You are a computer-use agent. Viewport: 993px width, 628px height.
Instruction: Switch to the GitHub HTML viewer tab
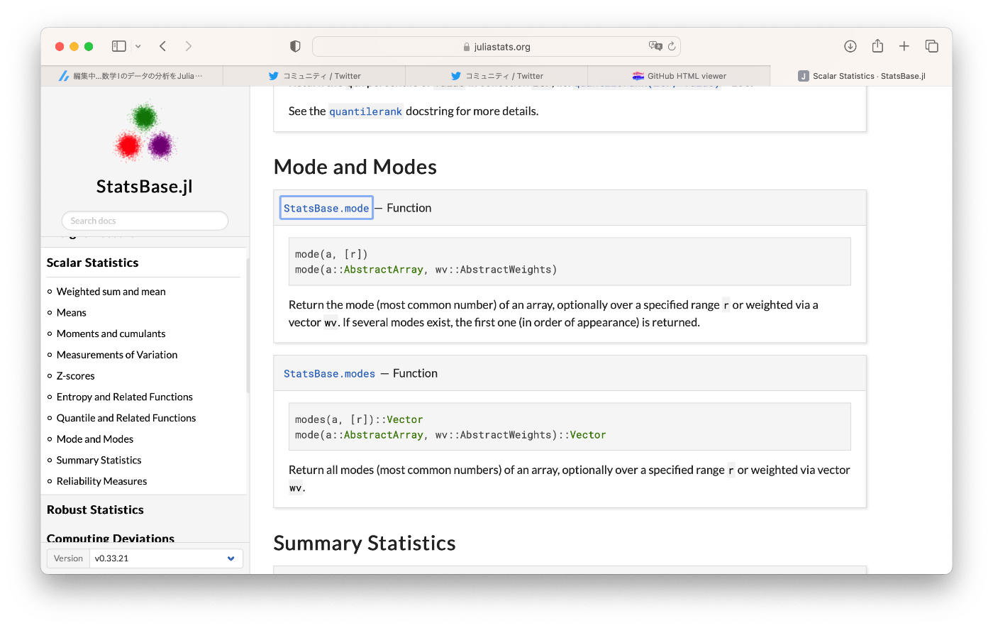[x=679, y=76]
